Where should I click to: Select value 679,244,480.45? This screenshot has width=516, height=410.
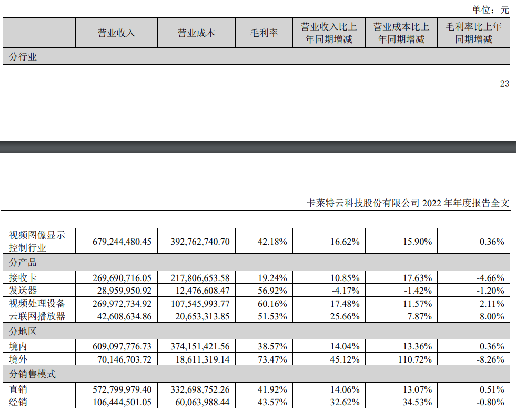tap(122, 242)
